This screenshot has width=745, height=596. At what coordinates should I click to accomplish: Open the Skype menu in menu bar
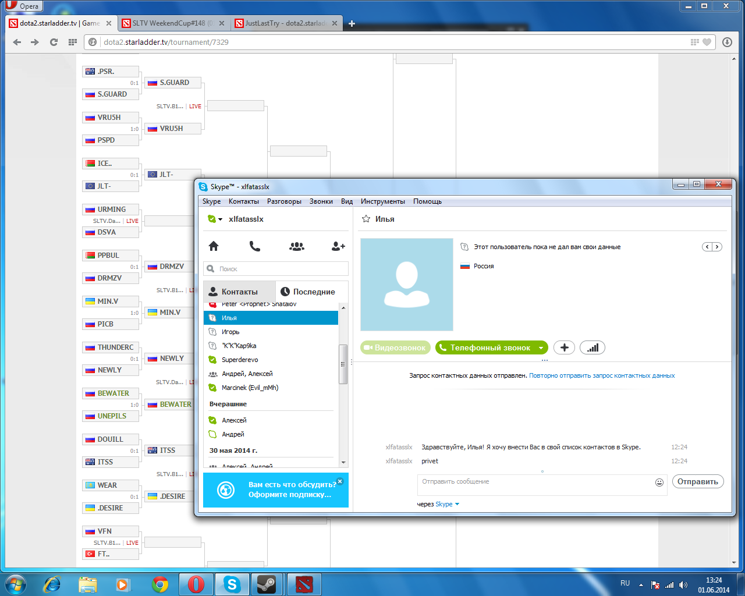click(x=211, y=201)
